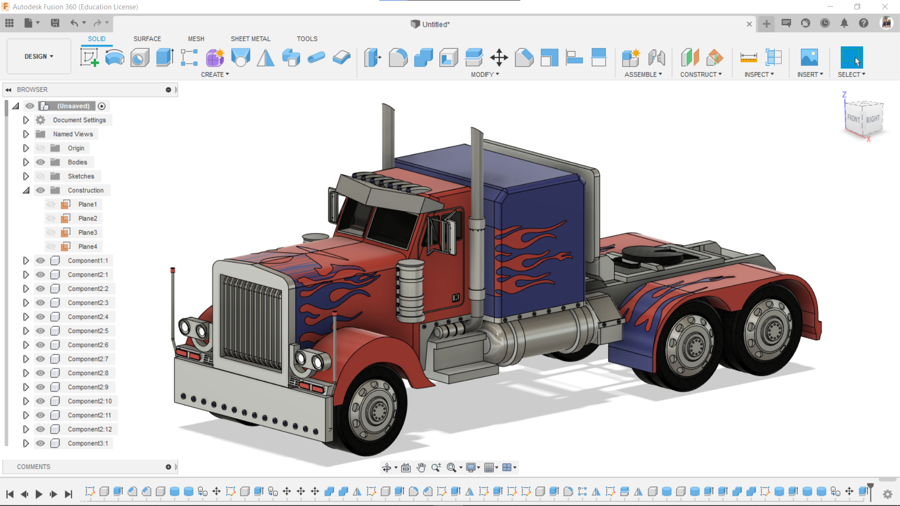
Task: Click the Extrude tool icon
Action: (x=165, y=58)
